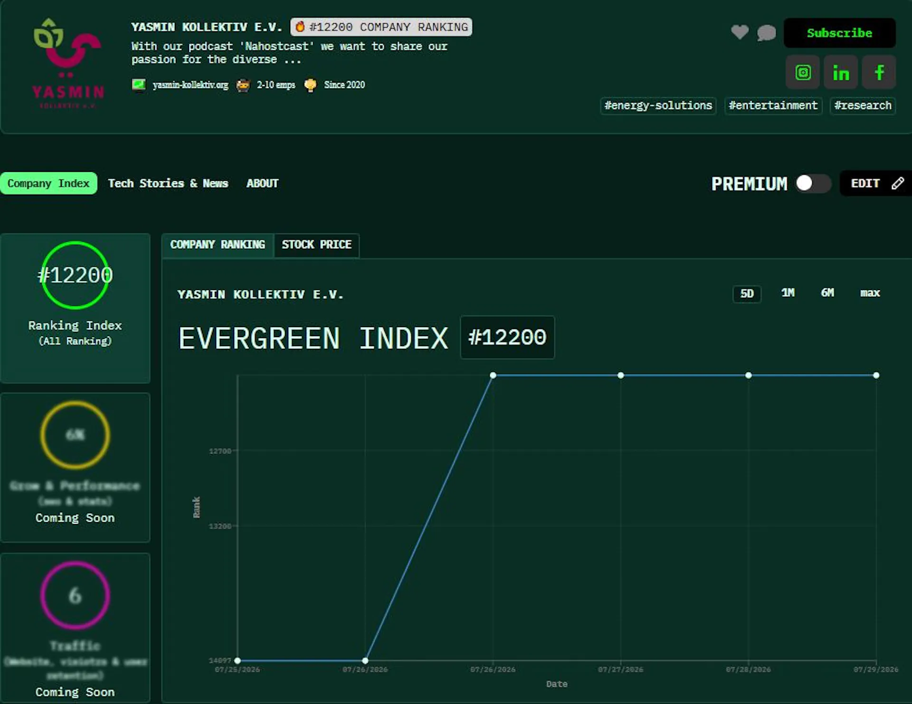The image size is (912, 704).
Task: Click the Since 2020 text
Action: point(344,85)
